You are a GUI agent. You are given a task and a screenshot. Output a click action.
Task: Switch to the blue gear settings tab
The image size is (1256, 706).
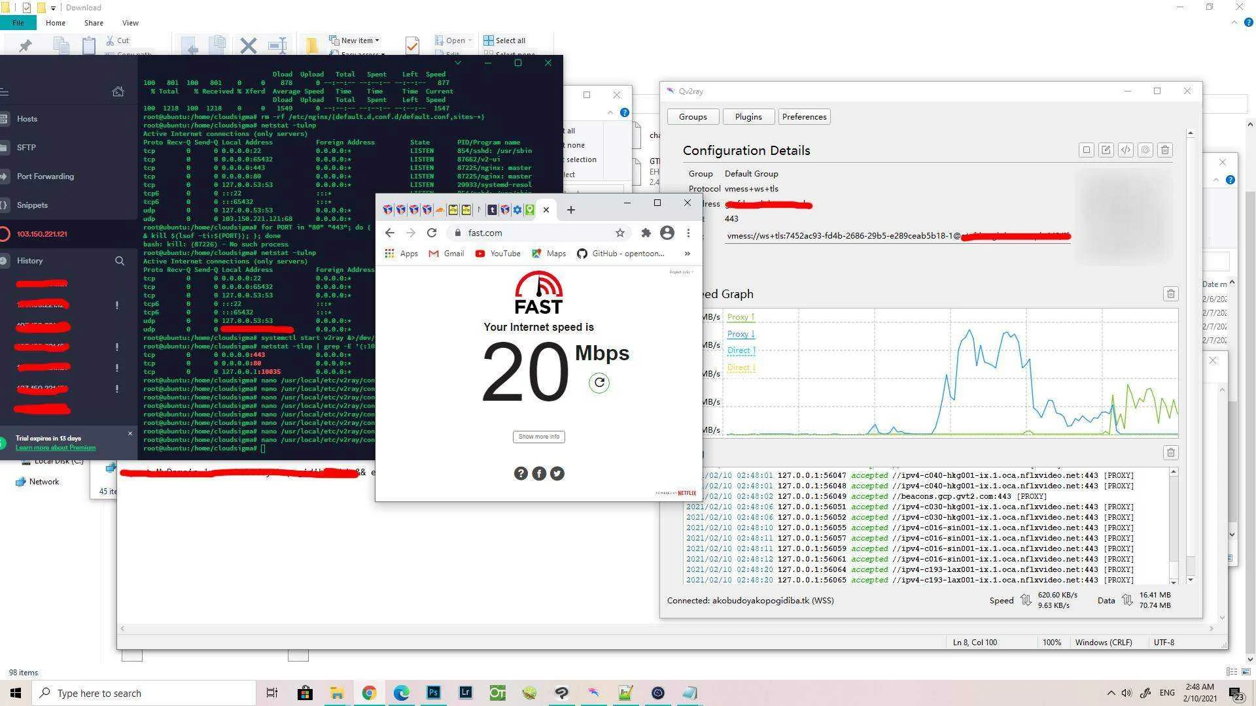pos(517,210)
